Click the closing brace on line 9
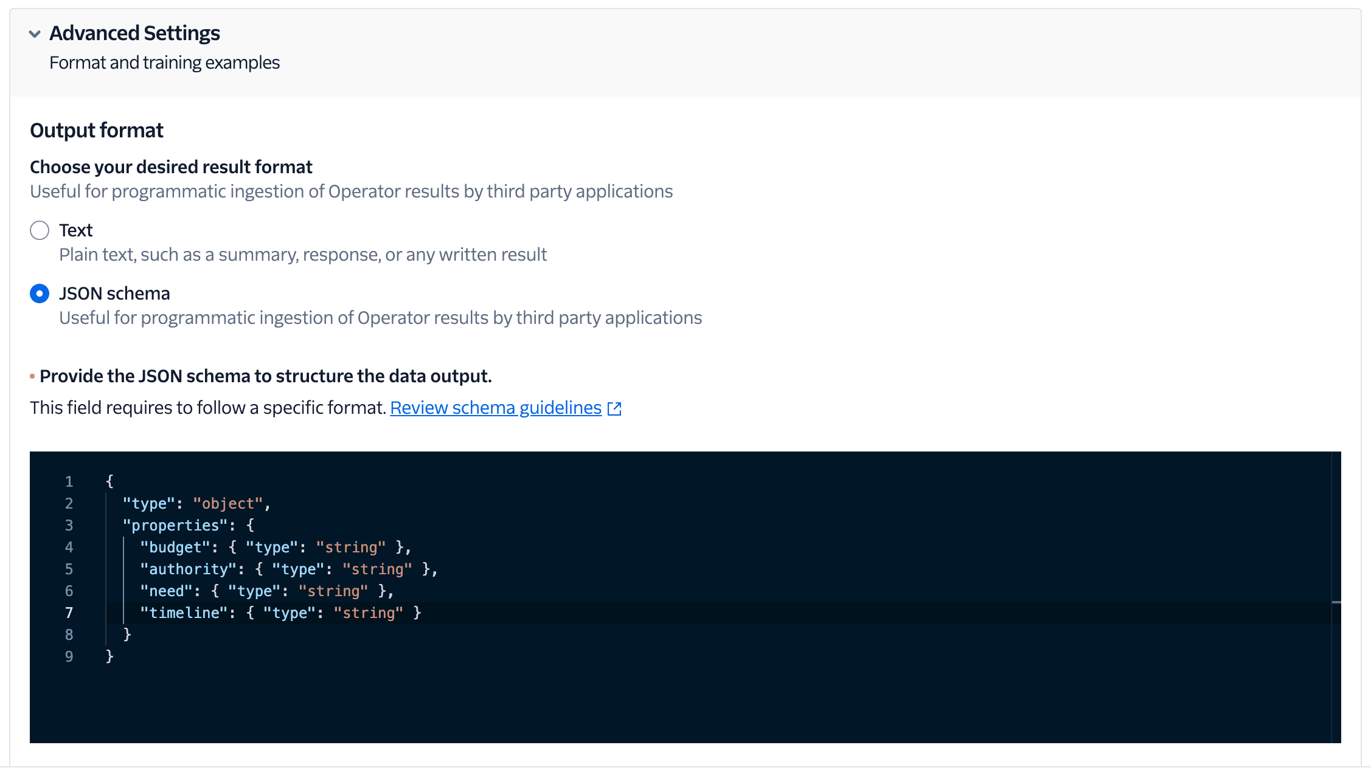The width and height of the screenshot is (1371, 776). (109, 656)
